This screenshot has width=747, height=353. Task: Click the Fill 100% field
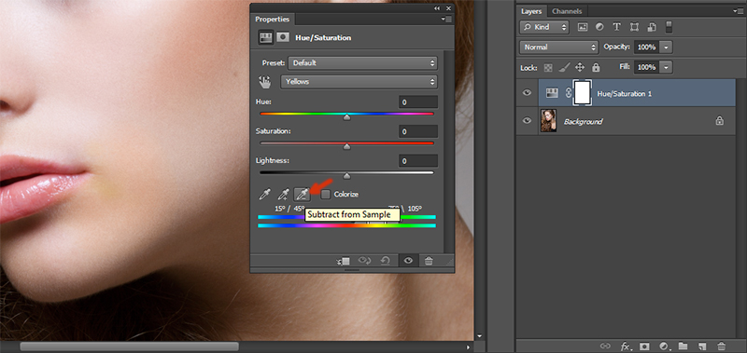click(646, 67)
